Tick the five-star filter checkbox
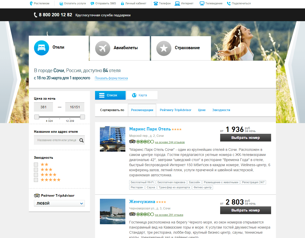This screenshot has width=305, height=238. click(36, 180)
